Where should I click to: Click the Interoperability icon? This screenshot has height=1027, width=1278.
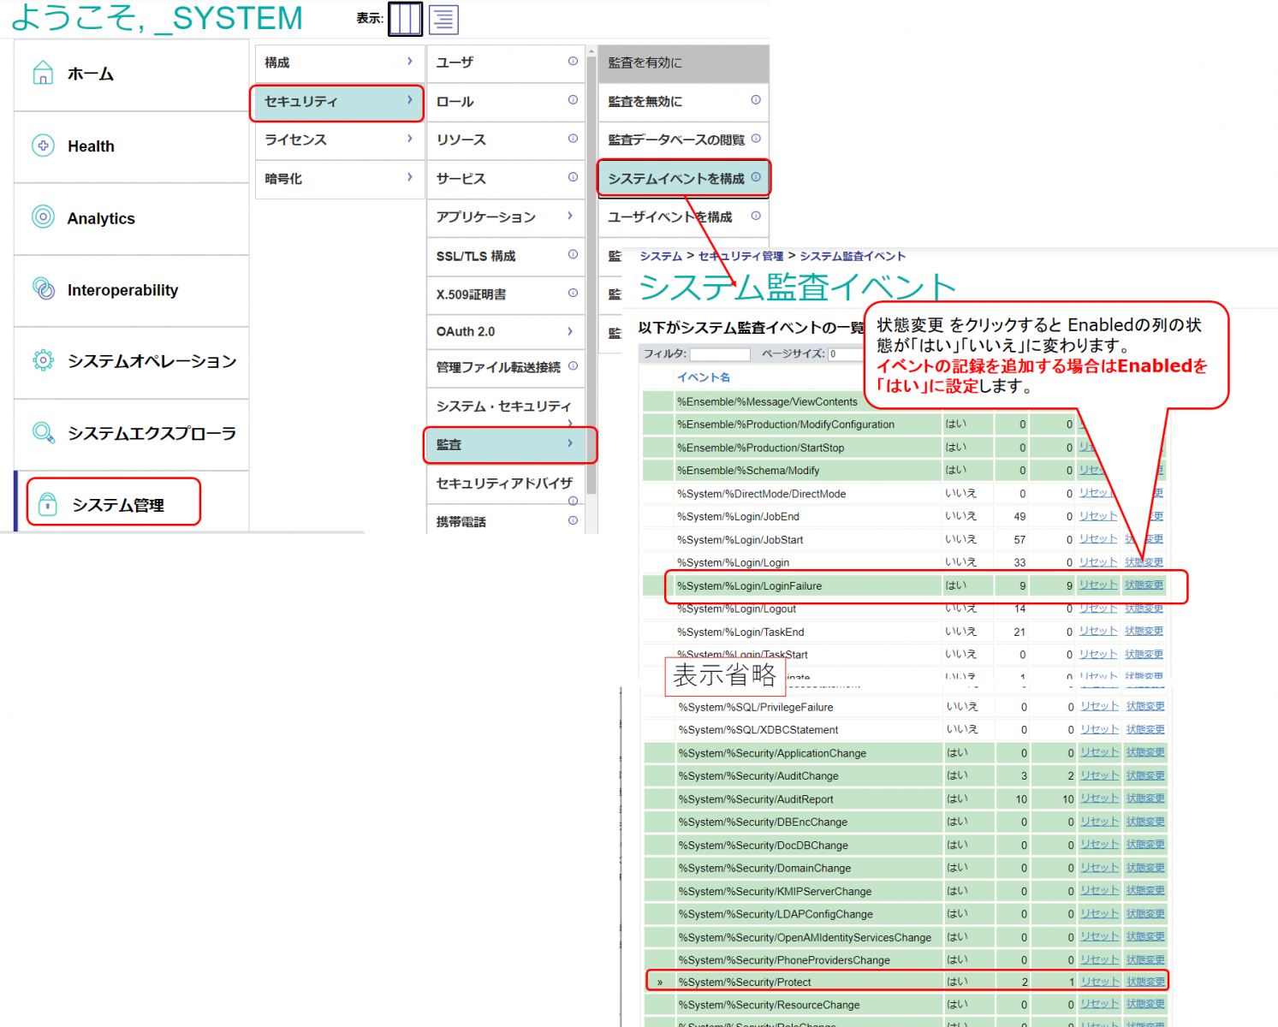point(43,289)
